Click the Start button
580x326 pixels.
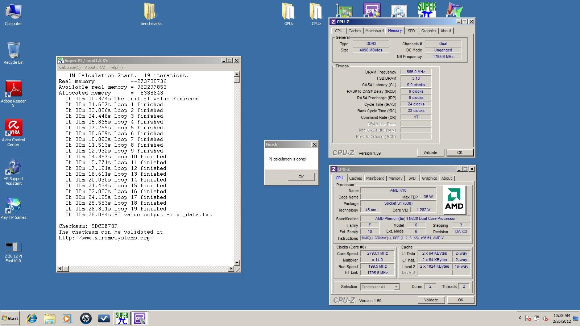[10, 318]
